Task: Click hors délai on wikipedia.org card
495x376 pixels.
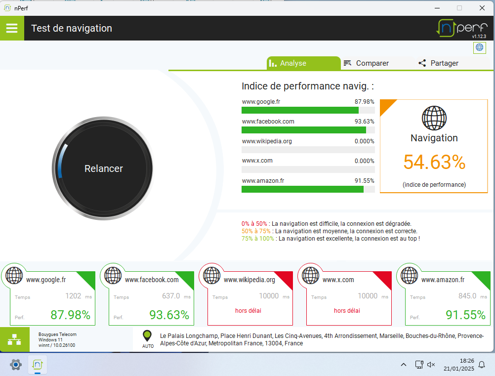Action: point(248,311)
